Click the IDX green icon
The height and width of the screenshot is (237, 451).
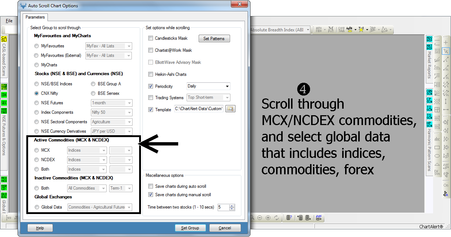[x=4, y=94]
